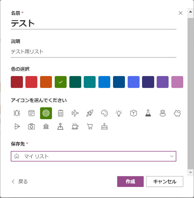Screen dimensions: 194x198
Task: Choose the lightbulb icon
Action: point(119,113)
